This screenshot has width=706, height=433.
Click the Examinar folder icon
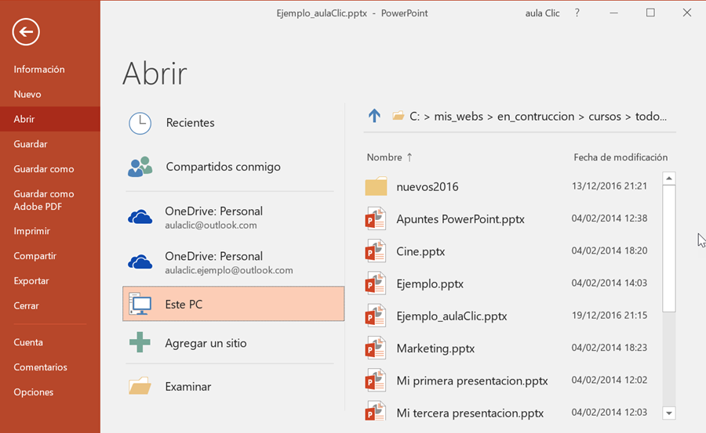click(140, 387)
